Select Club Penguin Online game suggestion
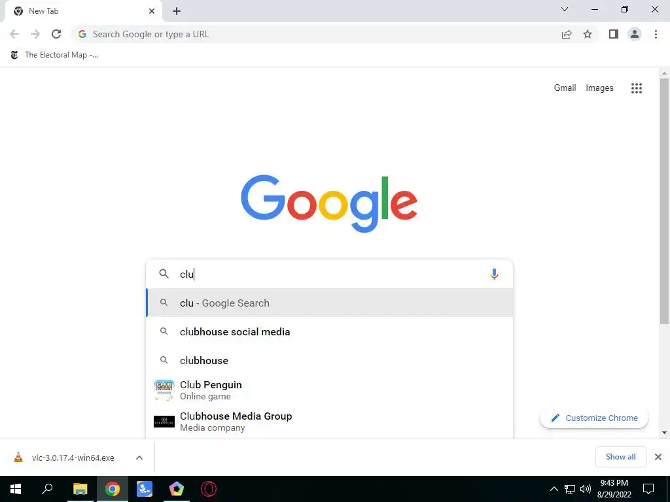 point(330,390)
